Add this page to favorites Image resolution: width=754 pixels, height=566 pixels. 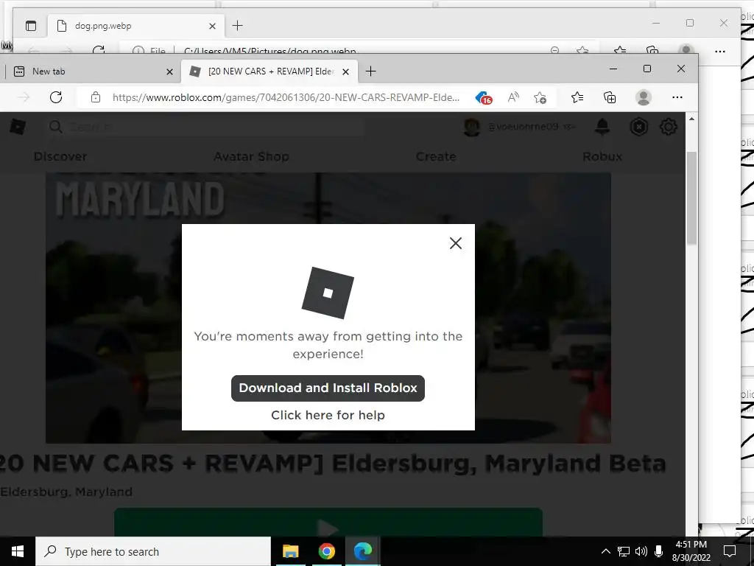click(540, 97)
